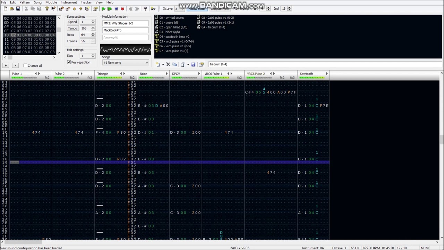
Task: Expand effect columns on Sawtooth channel
Action: 326,74
